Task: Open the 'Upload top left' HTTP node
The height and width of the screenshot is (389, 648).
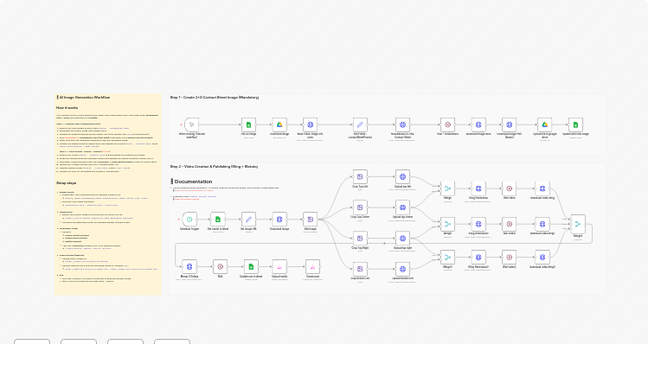Action: (402, 176)
